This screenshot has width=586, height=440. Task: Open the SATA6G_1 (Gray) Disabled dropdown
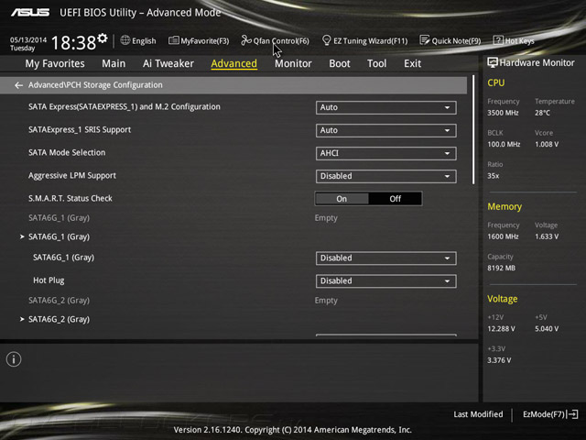(x=385, y=258)
